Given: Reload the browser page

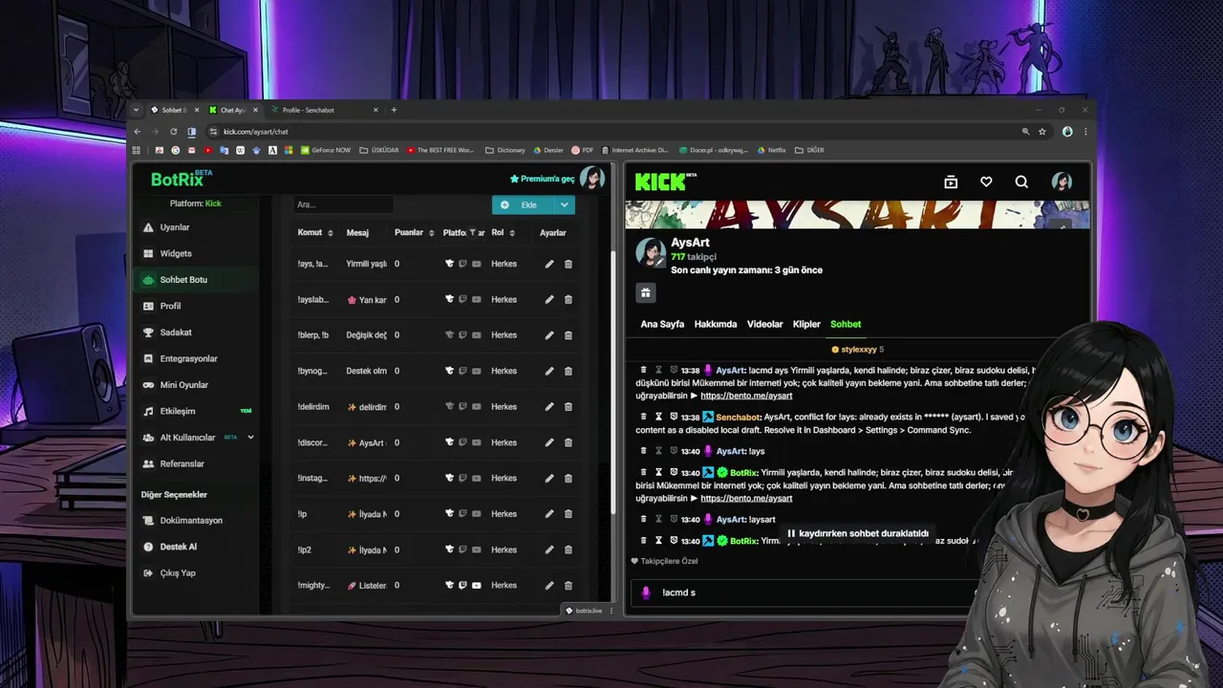Looking at the screenshot, I should [173, 132].
